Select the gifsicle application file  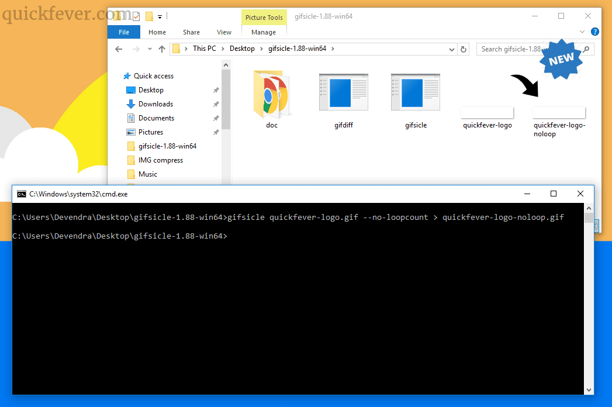(x=416, y=99)
